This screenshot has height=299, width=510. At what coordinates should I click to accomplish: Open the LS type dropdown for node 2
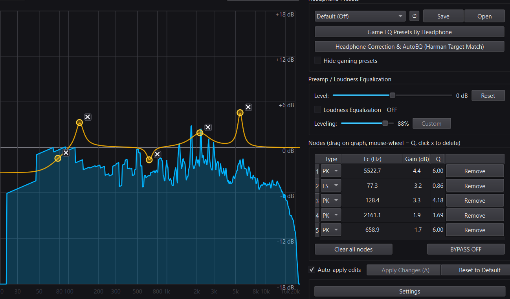click(331, 186)
